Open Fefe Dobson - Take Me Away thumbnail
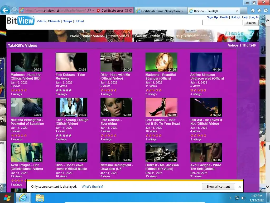The image size is (270, 203). (x=71, y=62)
